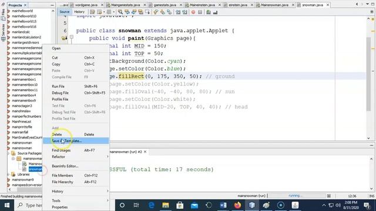This screenshot has width=376, height=211.
Task: Go to Next Bookmark icon
Action: (163, 12)
